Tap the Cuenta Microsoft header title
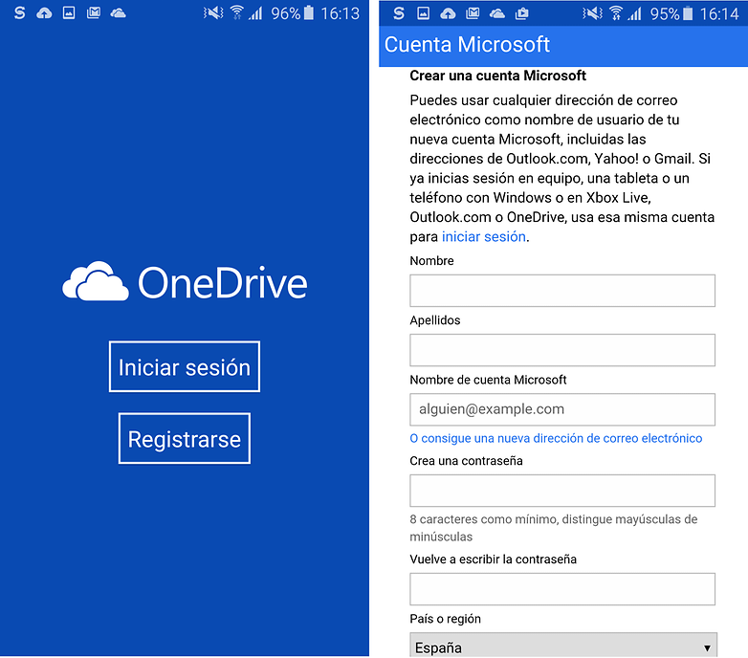This screenshot has height=658, width=748. click(467, 45)
